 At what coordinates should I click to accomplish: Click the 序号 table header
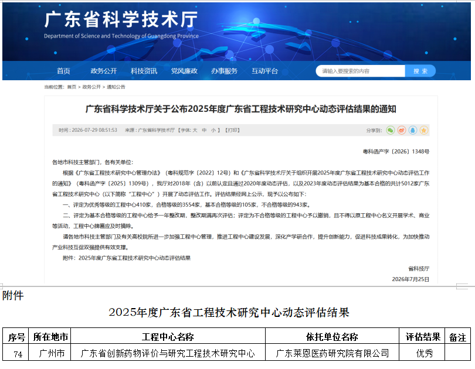click(16, 337)
